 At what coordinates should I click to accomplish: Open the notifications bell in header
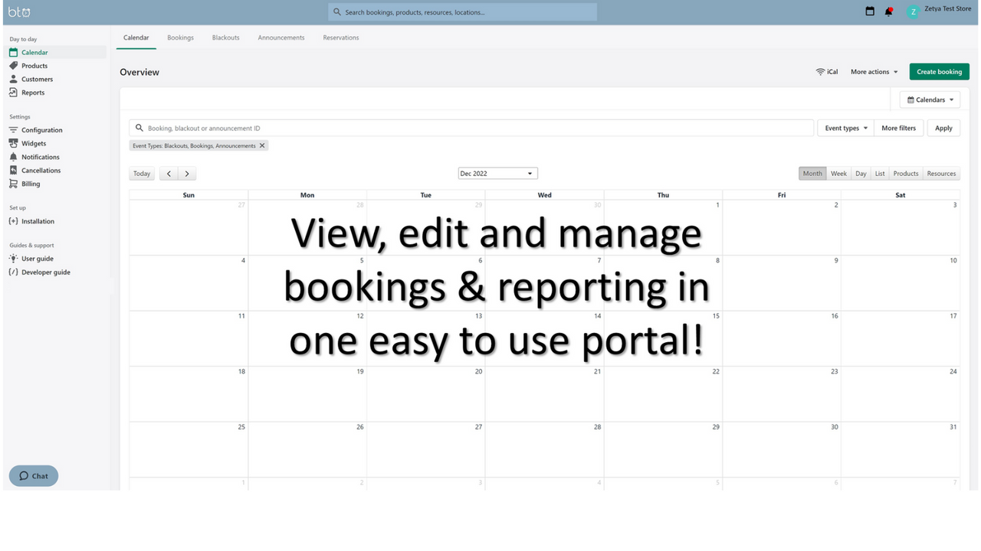(889, 11)
